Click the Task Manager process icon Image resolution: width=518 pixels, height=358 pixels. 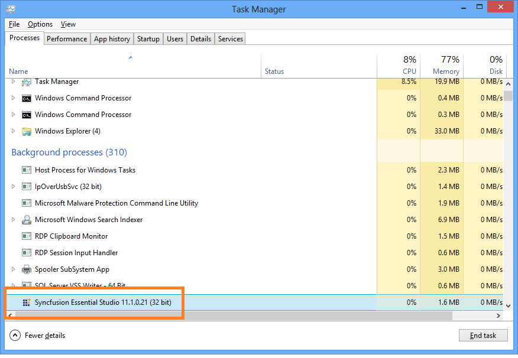click(27, 82)
